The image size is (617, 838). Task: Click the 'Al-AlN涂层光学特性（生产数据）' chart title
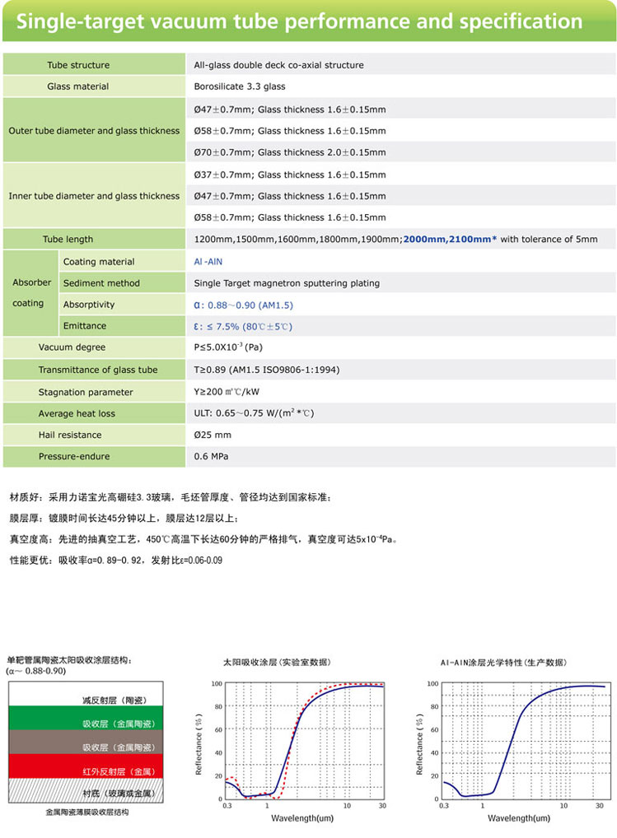[x=503, y=662]
